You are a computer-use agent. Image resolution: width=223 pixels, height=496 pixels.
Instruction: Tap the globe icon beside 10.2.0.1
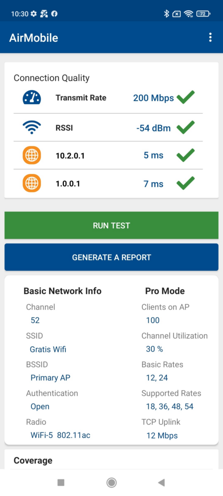[31, 155]
